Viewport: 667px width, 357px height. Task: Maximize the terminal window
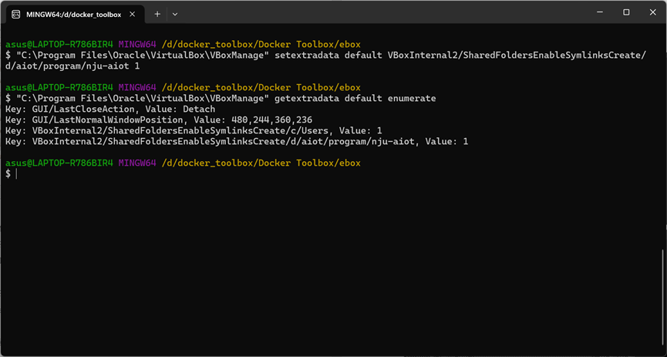click(626, 12)
